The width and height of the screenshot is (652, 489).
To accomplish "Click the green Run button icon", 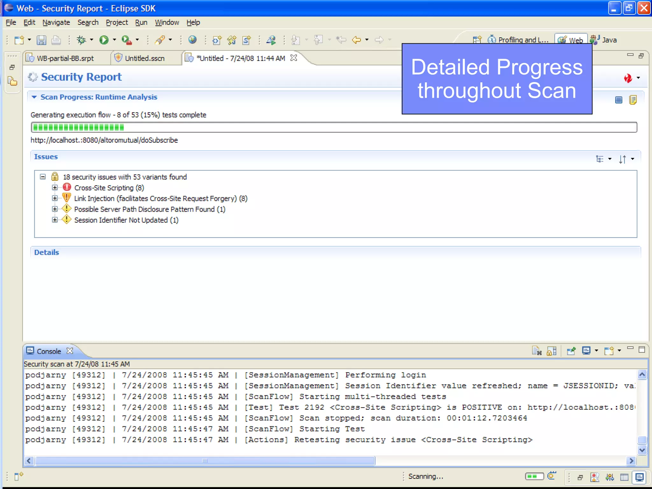I will [x=104, y=40].
